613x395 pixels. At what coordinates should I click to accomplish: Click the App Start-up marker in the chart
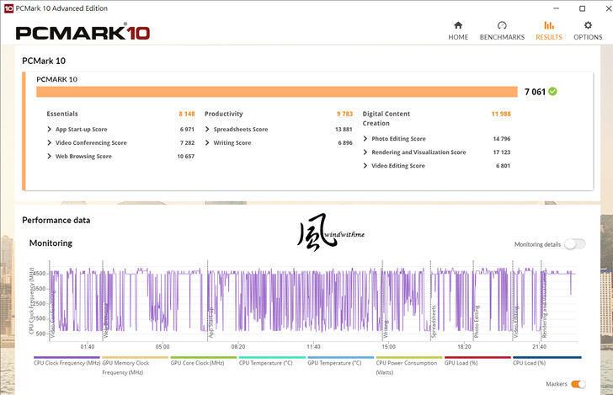(211, 323)
